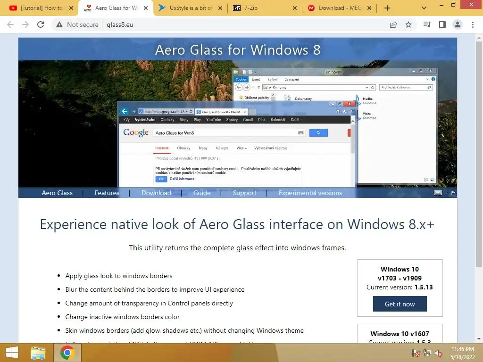The height and width of the screenshot is (362, 483).
Task: Click the Chrome taskbar icon
Action: tap(67, 353)
